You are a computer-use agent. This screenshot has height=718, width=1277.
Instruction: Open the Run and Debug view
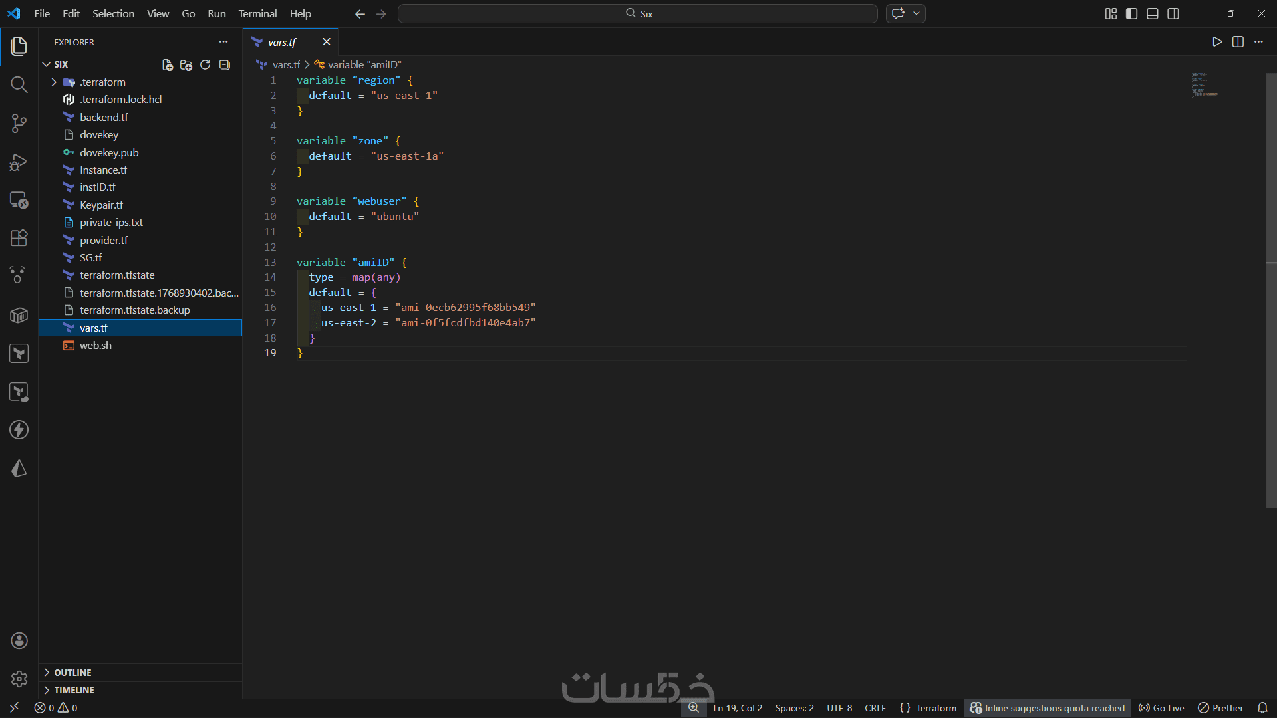[19, 162]
